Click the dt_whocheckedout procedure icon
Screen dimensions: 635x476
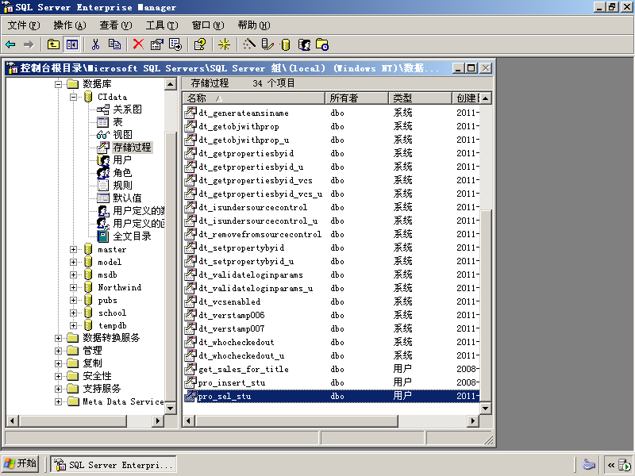[190, 343]
